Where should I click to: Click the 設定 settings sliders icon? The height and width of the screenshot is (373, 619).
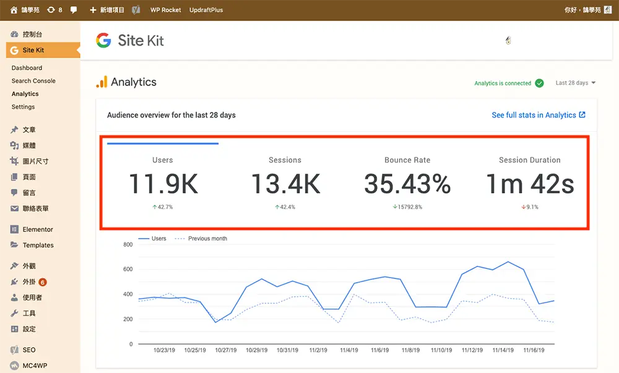tap(15, 329)
